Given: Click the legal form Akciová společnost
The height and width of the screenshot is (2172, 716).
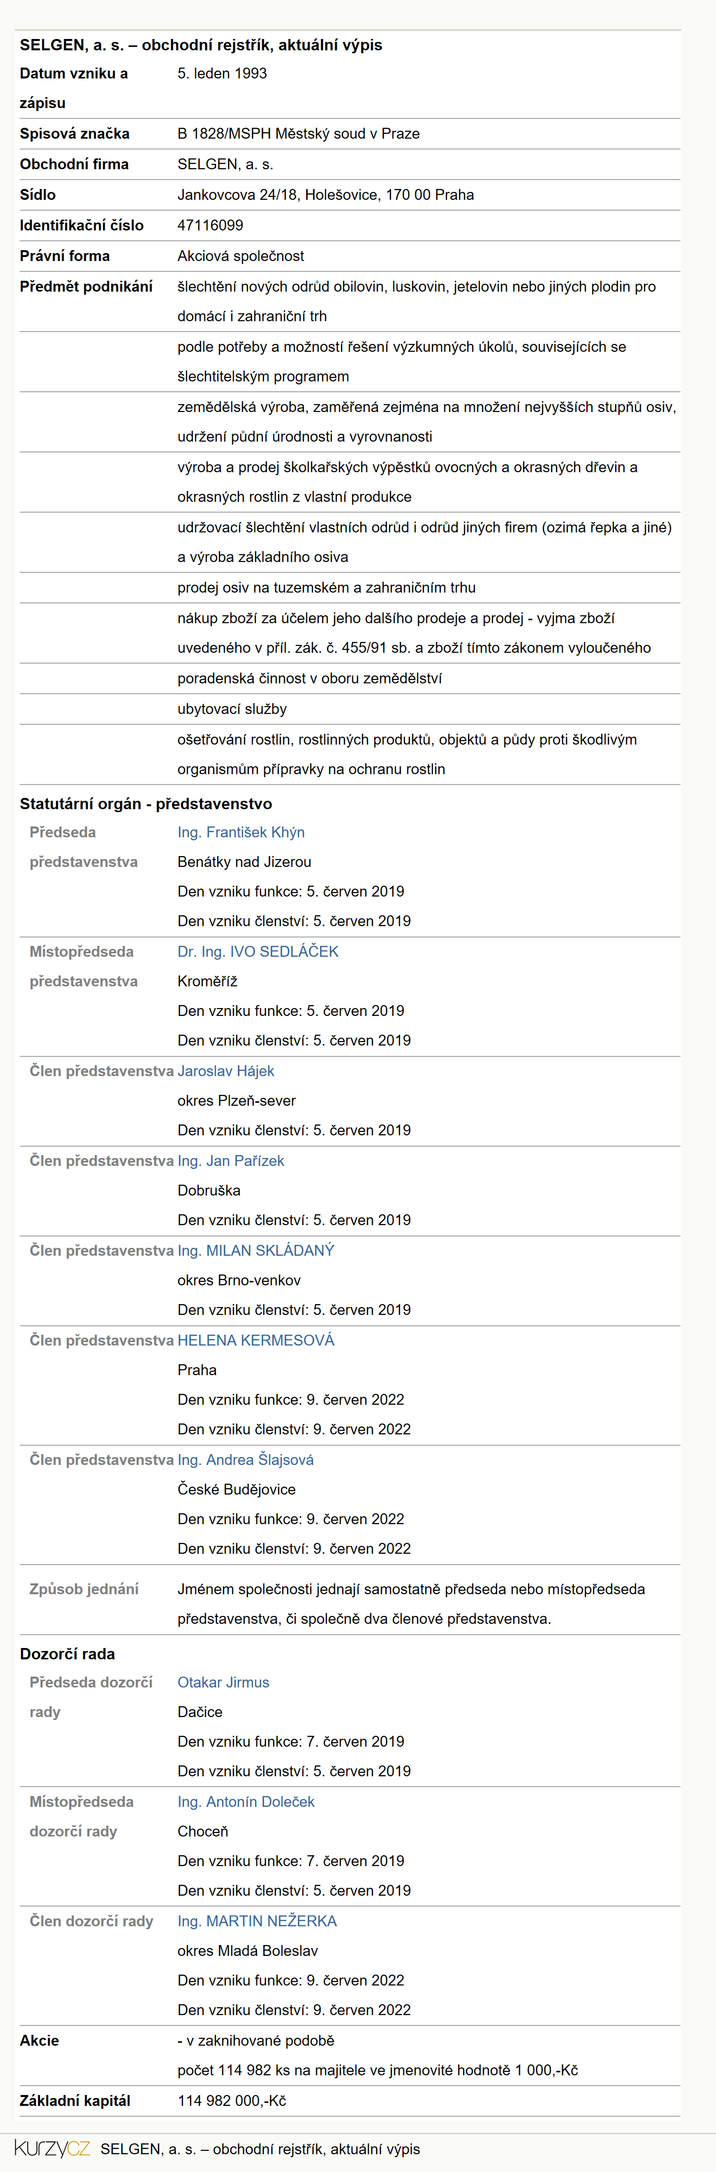Looking at the screenshot, I should (240, 256).
